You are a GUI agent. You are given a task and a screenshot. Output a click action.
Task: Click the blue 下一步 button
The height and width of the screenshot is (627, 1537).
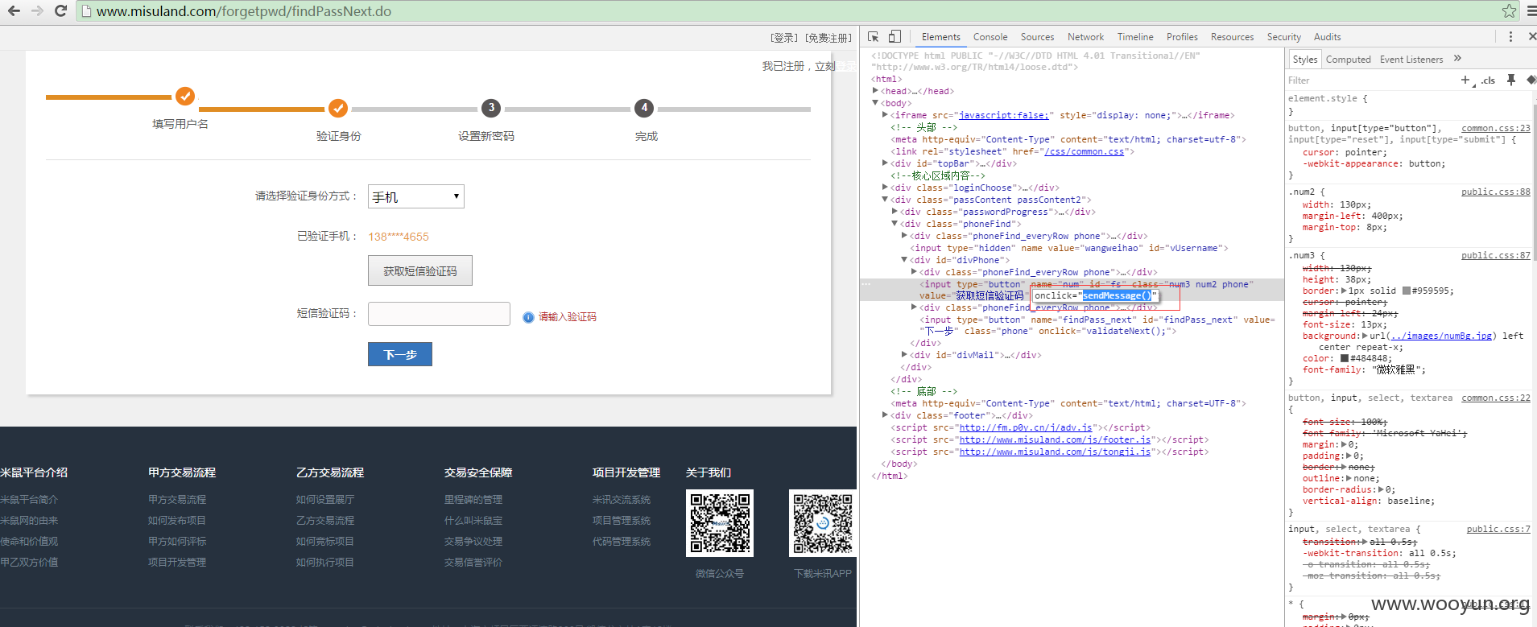400,354
